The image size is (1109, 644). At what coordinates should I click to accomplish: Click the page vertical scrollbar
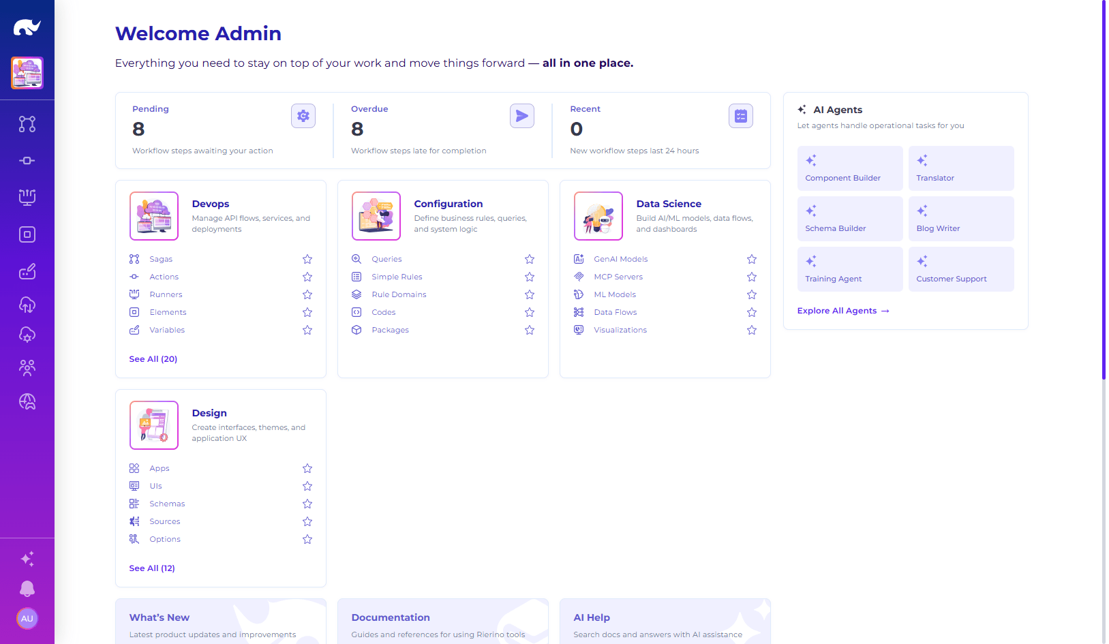[1104, 189]
